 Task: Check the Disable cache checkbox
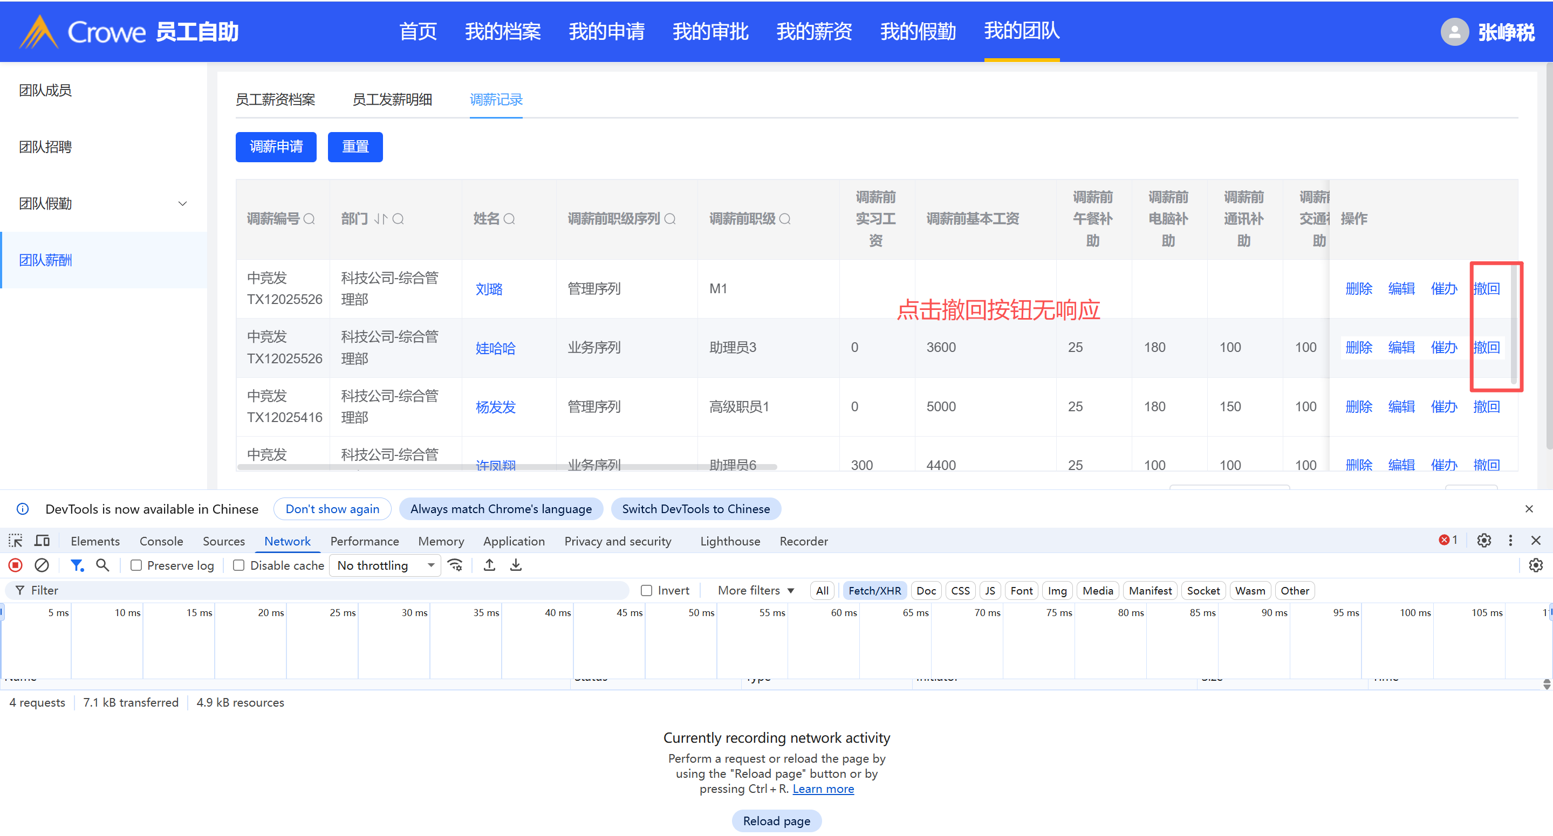[239, 565]
